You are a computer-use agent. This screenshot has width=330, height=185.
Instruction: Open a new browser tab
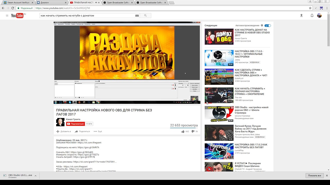click(171, 3)
